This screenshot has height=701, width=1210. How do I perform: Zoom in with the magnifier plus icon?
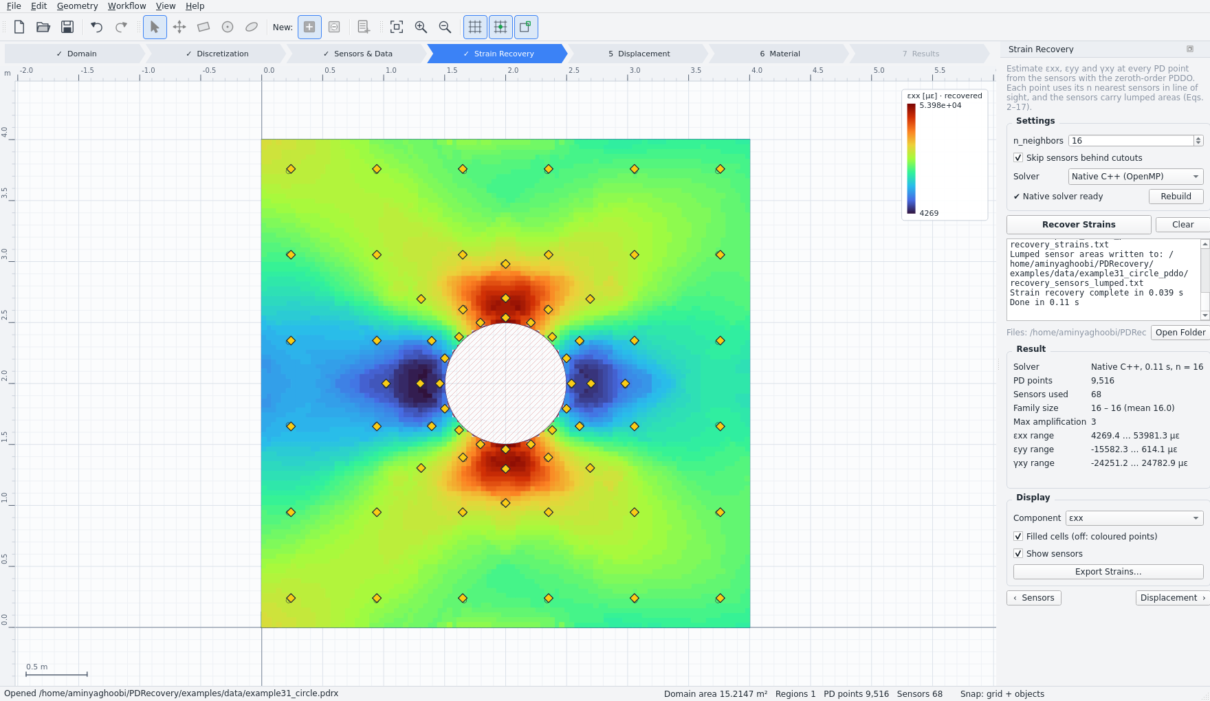click(x=421, y=27)
